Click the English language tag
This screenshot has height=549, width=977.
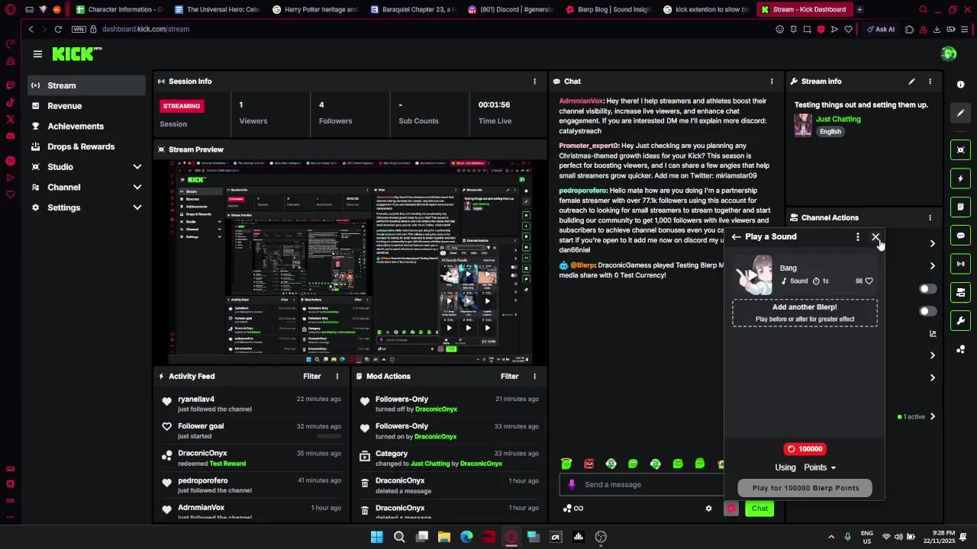tap(830, 132)
